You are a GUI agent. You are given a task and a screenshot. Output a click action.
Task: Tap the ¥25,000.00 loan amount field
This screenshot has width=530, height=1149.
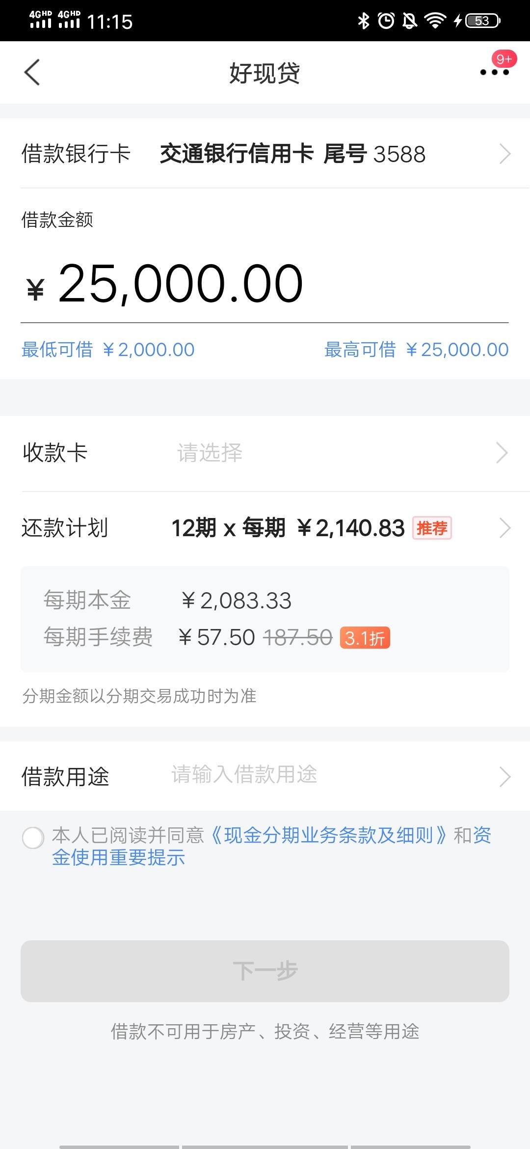click(265, 284)
